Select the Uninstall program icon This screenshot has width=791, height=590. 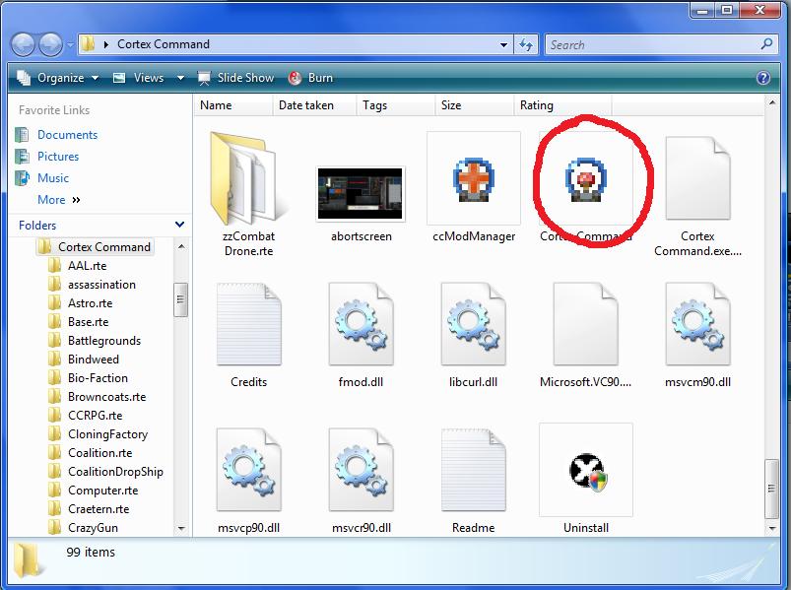585,473
